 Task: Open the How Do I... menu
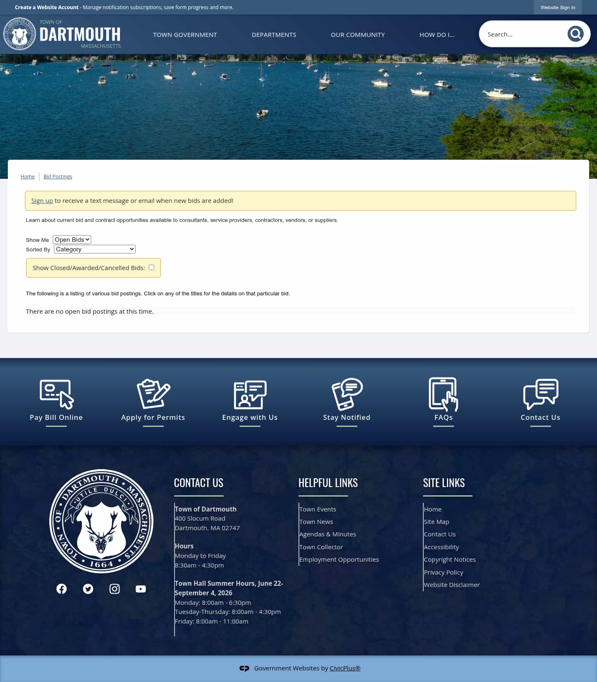437,35
